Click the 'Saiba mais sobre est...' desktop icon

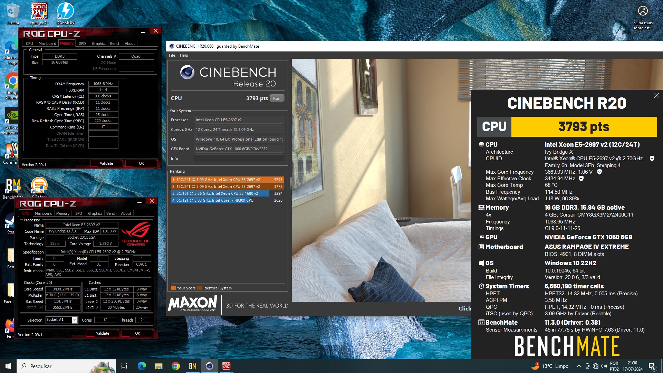click(x=643, y=17)
